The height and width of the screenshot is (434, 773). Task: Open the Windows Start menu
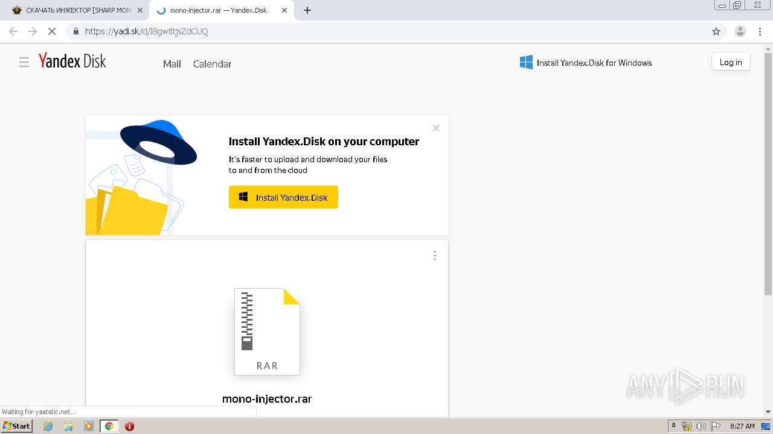click(x=16, y=426)
